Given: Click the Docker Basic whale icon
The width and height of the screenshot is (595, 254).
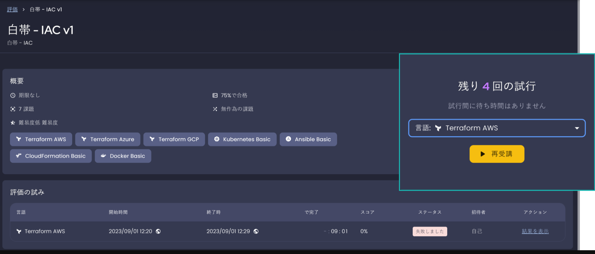Looking at the screenshot, I should pos(103,156).
